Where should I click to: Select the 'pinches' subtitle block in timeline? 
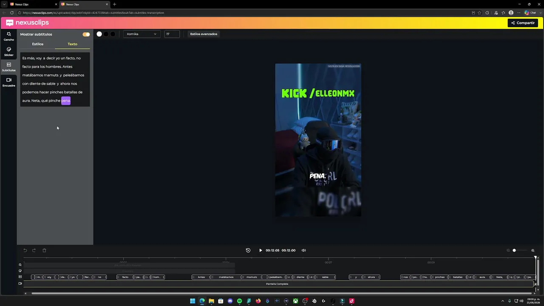tap(440, 277)
